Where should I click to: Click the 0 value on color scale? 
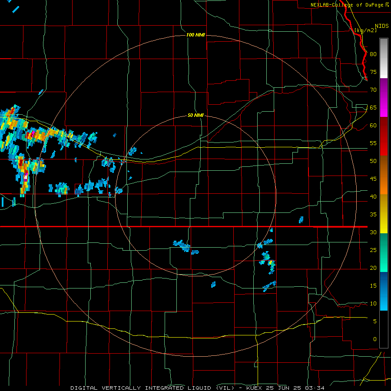click(375, 339)
